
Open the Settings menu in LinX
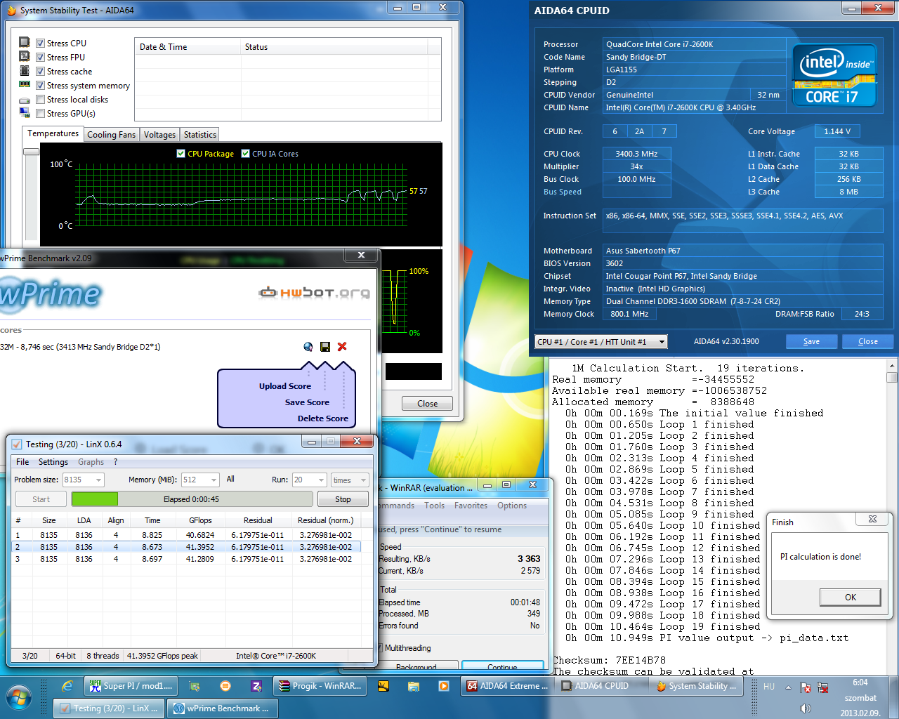click(53, 462)
